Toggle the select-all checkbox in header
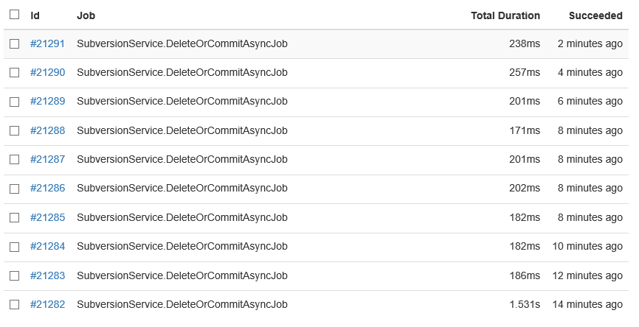 point(14,14)
